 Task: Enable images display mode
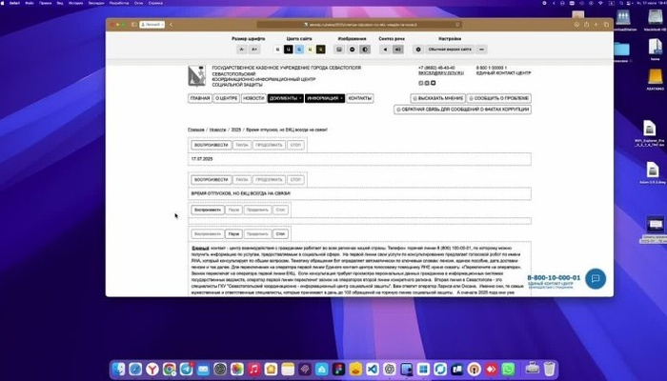pyautogui.click(x=339, y=50)
